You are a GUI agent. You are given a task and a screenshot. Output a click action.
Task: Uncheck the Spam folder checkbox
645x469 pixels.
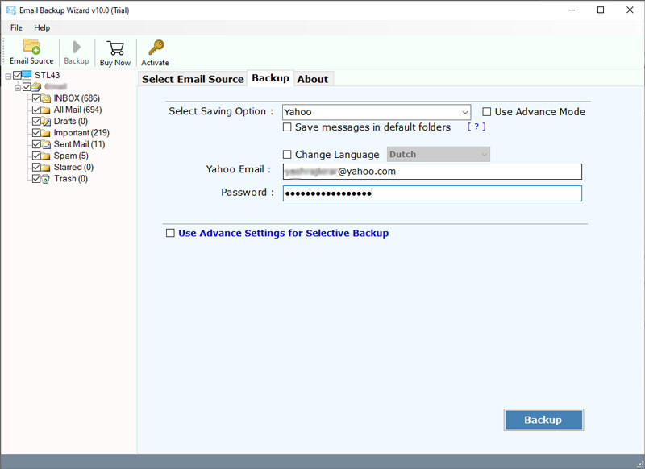click(x=35, y=156)
